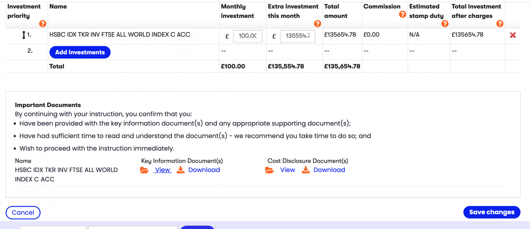Click Key Information Document folder icon
The width and height of the screenshot is (531, 229).
(144, 170)
